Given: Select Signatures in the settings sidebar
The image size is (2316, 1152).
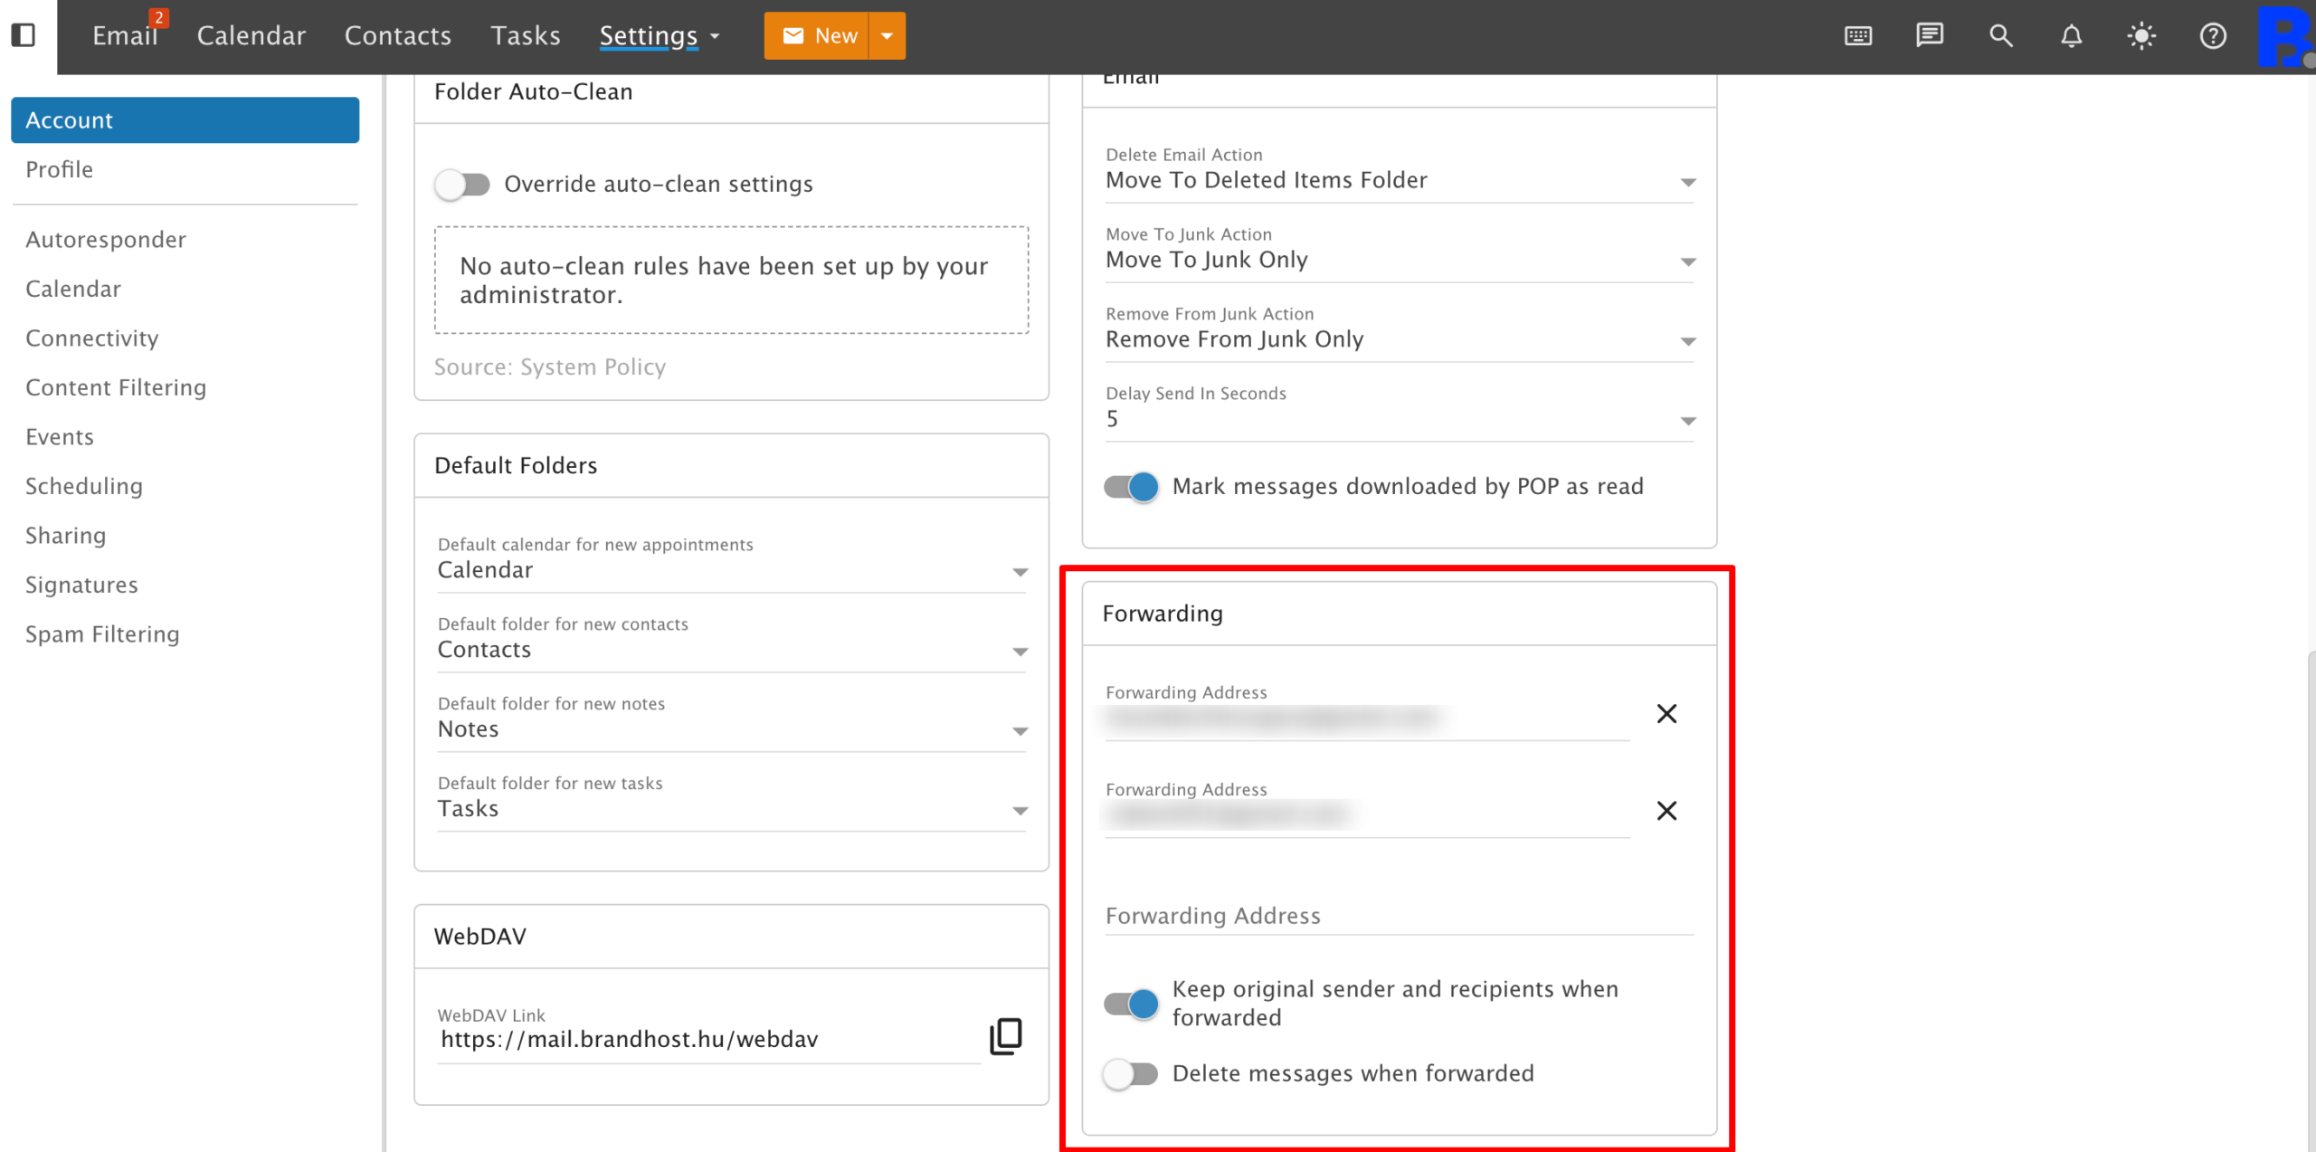Looking at the screenshot, I should tap(81, 585).
